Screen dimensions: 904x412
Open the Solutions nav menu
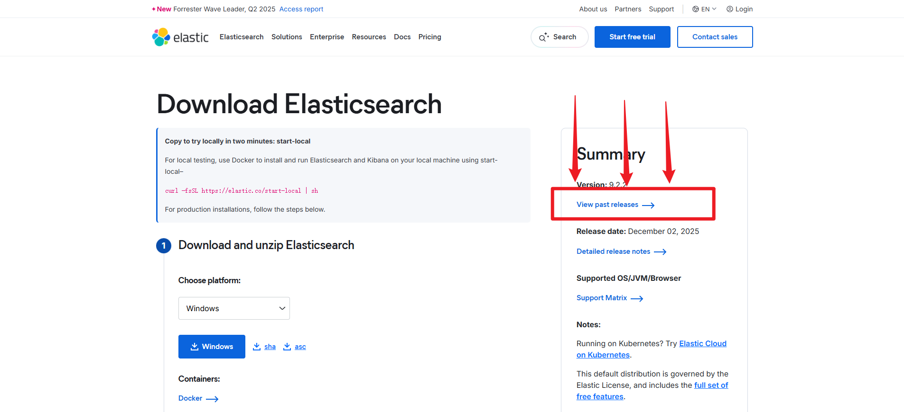click(x=287, y=37)
